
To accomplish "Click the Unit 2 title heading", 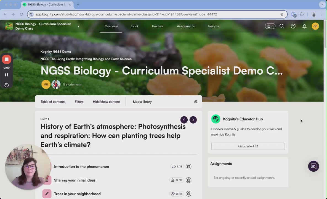I will 113,135.
